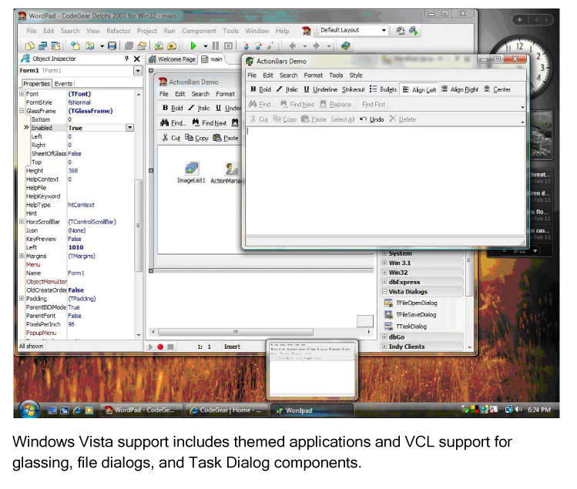Open the Component menu in Delphi
The image size is (577, 489).
[199, 31]
